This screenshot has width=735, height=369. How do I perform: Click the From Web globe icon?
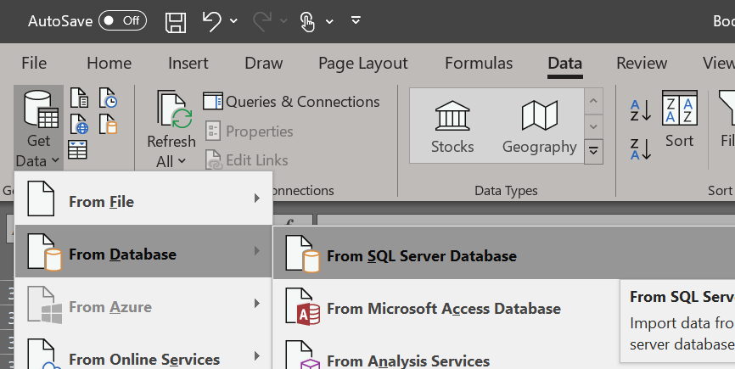click(79, 125)
